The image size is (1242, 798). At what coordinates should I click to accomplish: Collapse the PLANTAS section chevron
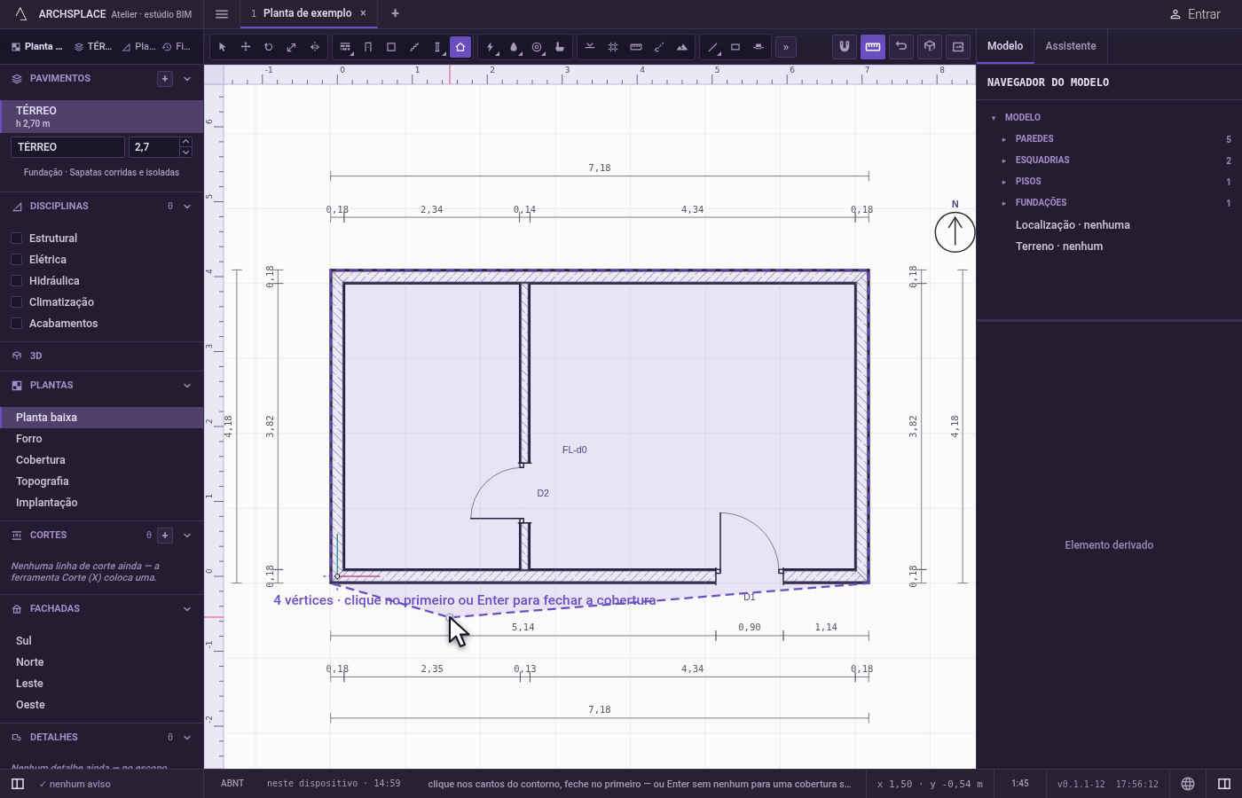(x=187, y=386)
